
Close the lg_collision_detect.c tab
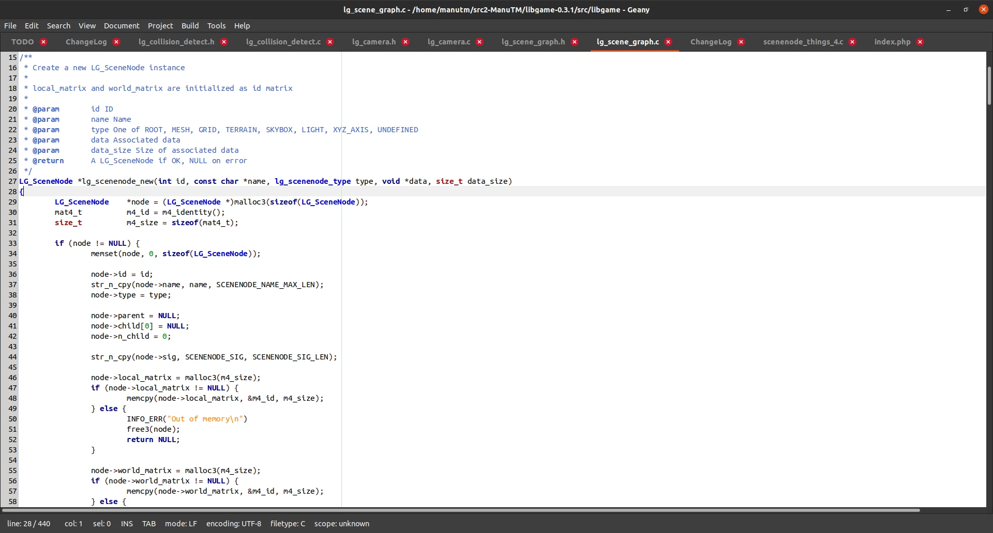[330, 42]
